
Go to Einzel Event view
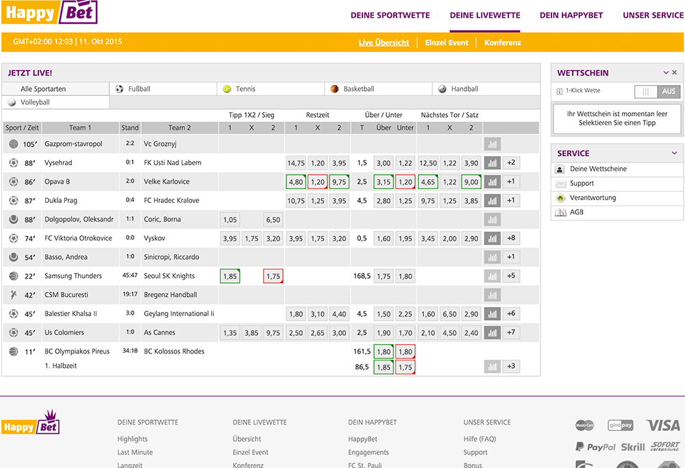[x=447, y=42]
